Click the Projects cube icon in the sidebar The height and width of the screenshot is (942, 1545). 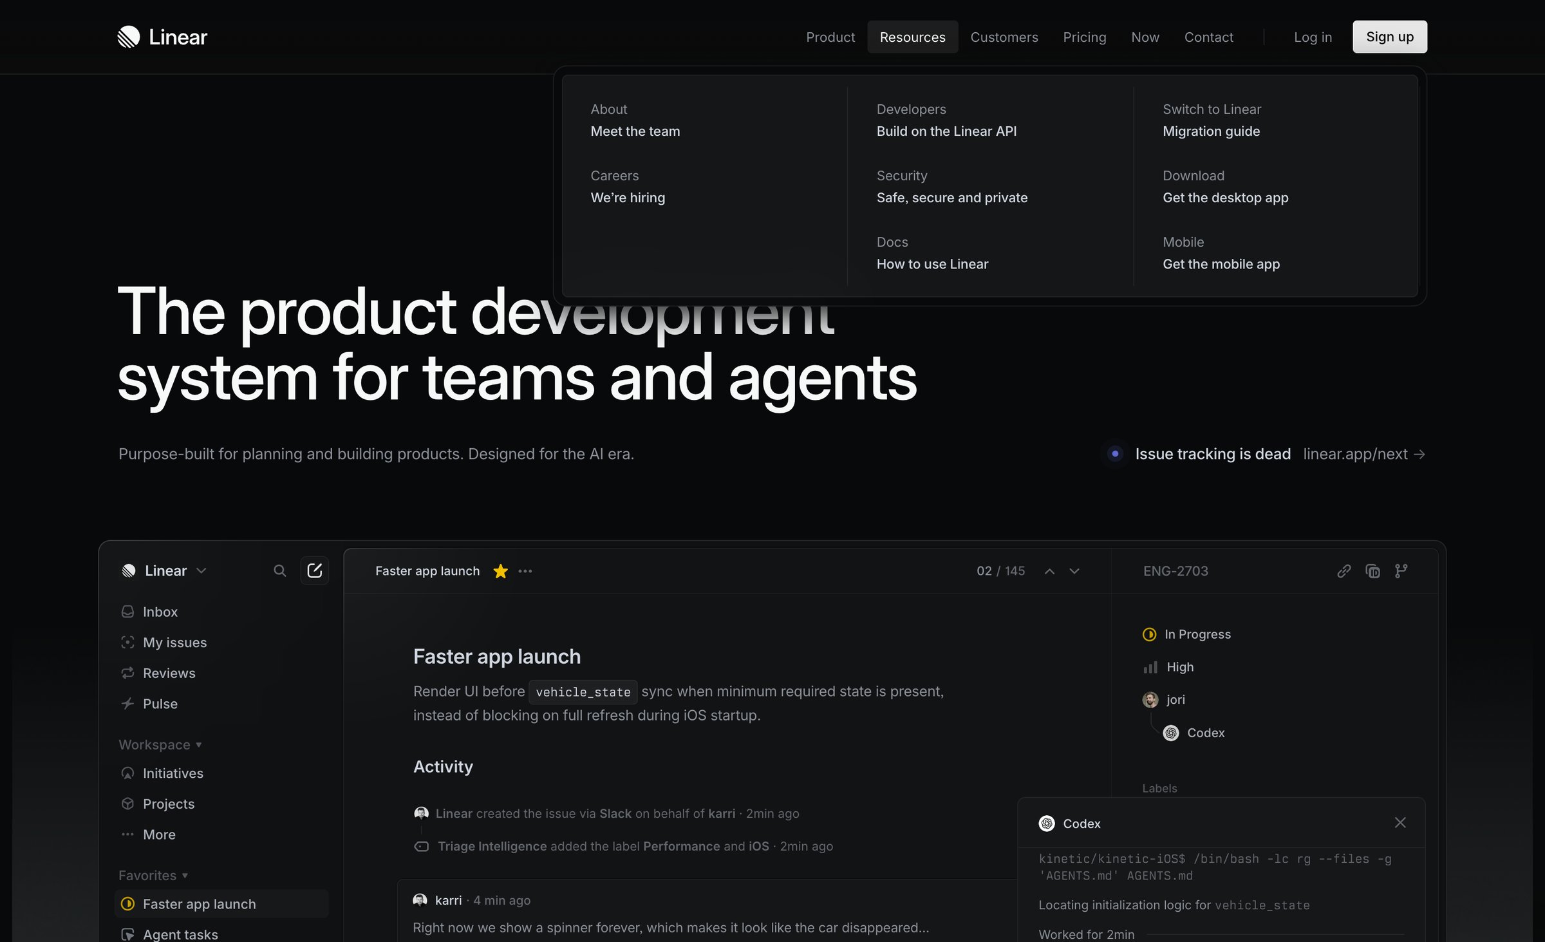127,804
